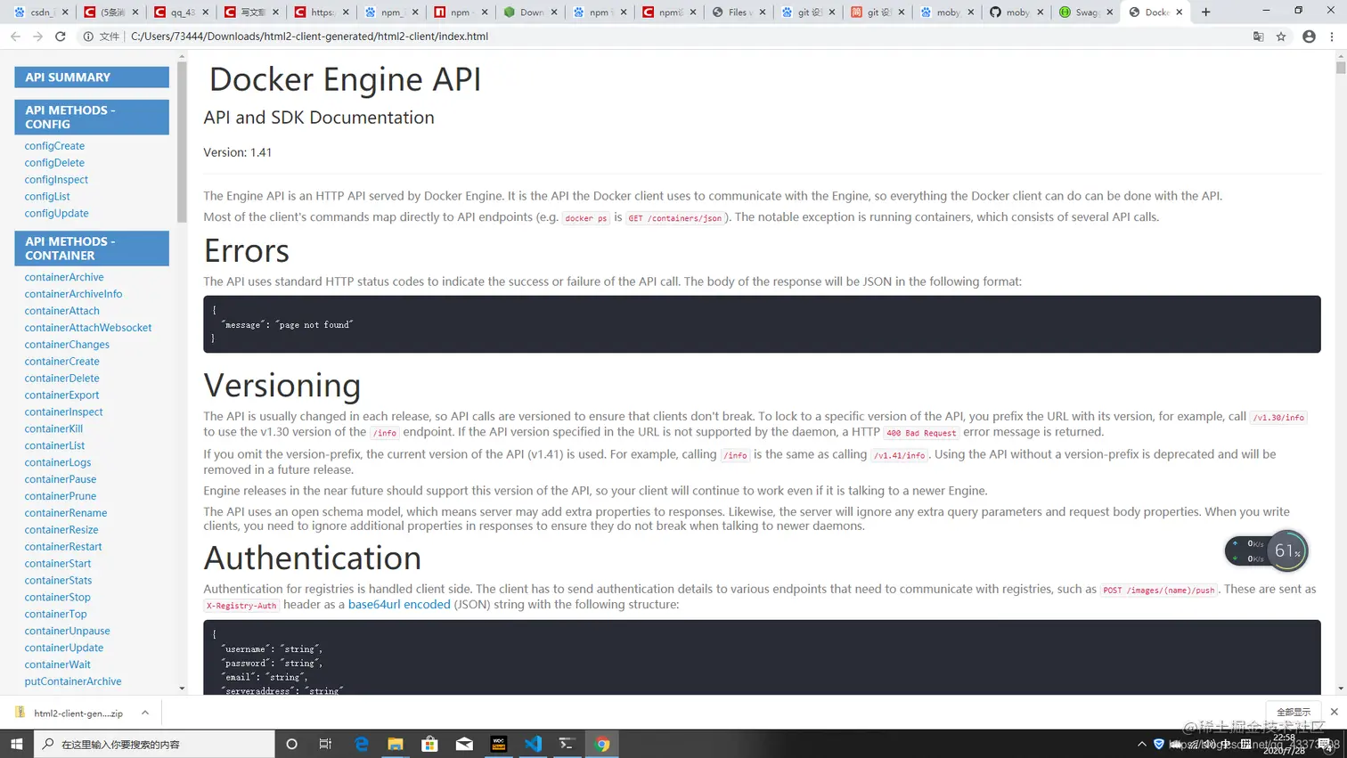Show hidden system tray icons chevron
Image resolution: width=1347 pixels, height=758 pixels.
pyautogui.click(x=1142, y=744)
